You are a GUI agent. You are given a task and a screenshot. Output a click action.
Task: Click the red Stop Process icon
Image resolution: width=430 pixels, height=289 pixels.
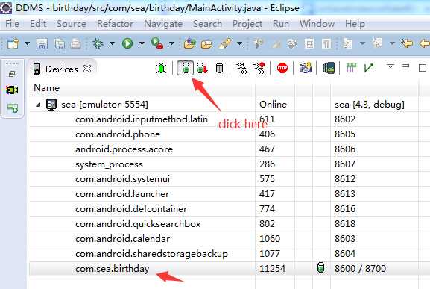282,68
